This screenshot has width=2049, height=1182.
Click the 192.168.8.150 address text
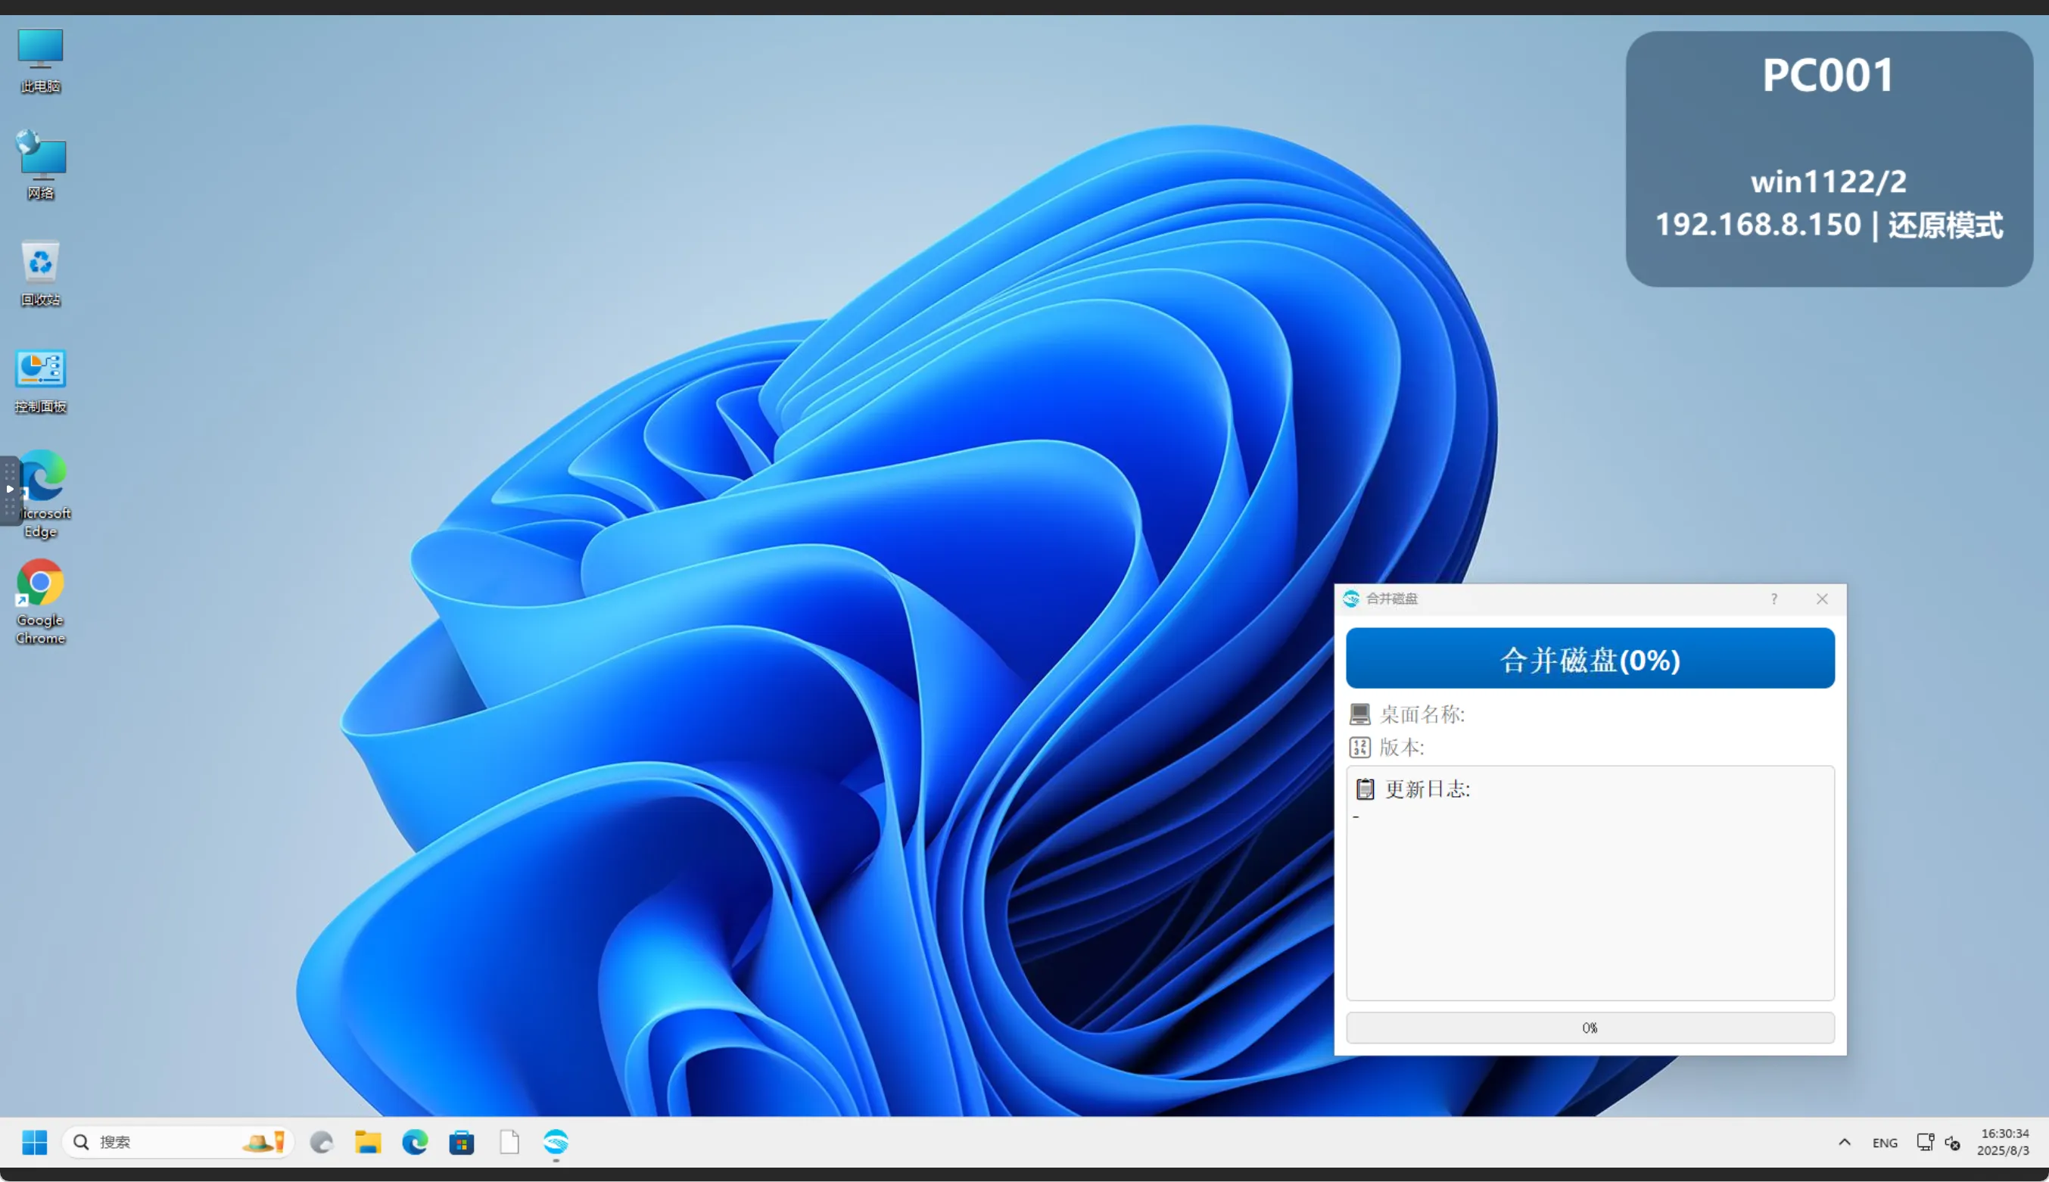[x=1758, y=225]
